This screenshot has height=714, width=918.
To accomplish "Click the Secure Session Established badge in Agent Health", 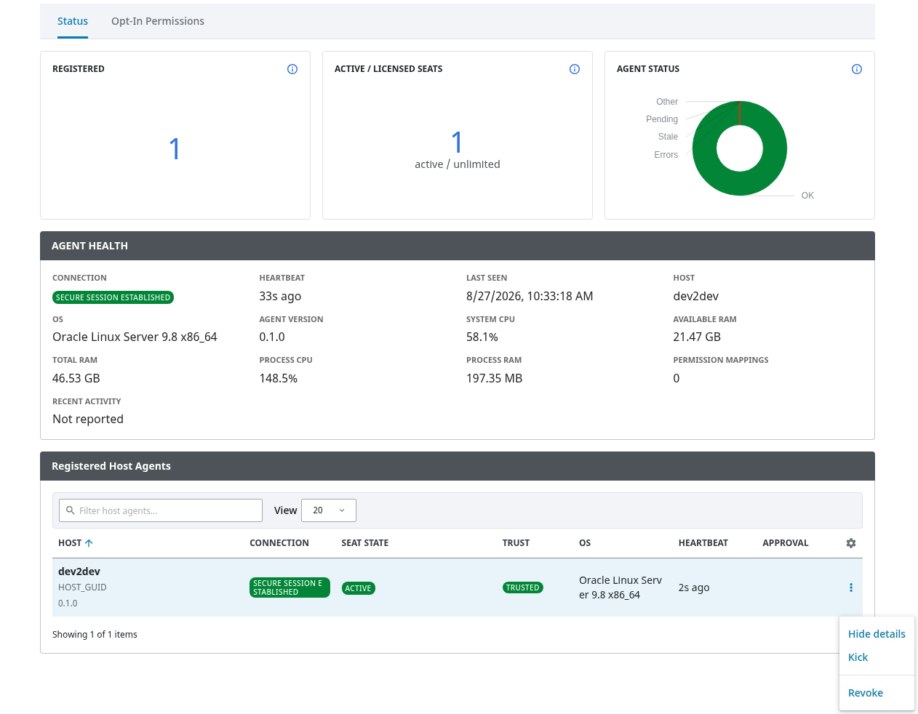I will (113, 297).
